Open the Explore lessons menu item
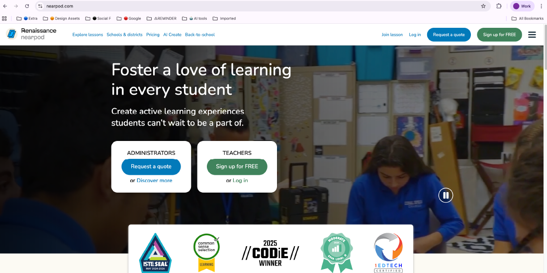Screen dimensions: 547x273 pyautogui.click(x=88, y=34)
